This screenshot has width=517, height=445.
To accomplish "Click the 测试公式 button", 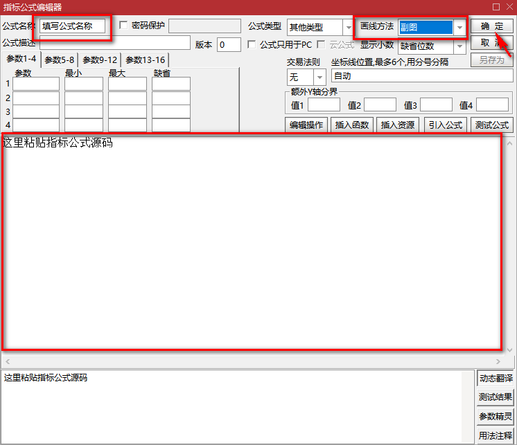I will tap(491, 125).
